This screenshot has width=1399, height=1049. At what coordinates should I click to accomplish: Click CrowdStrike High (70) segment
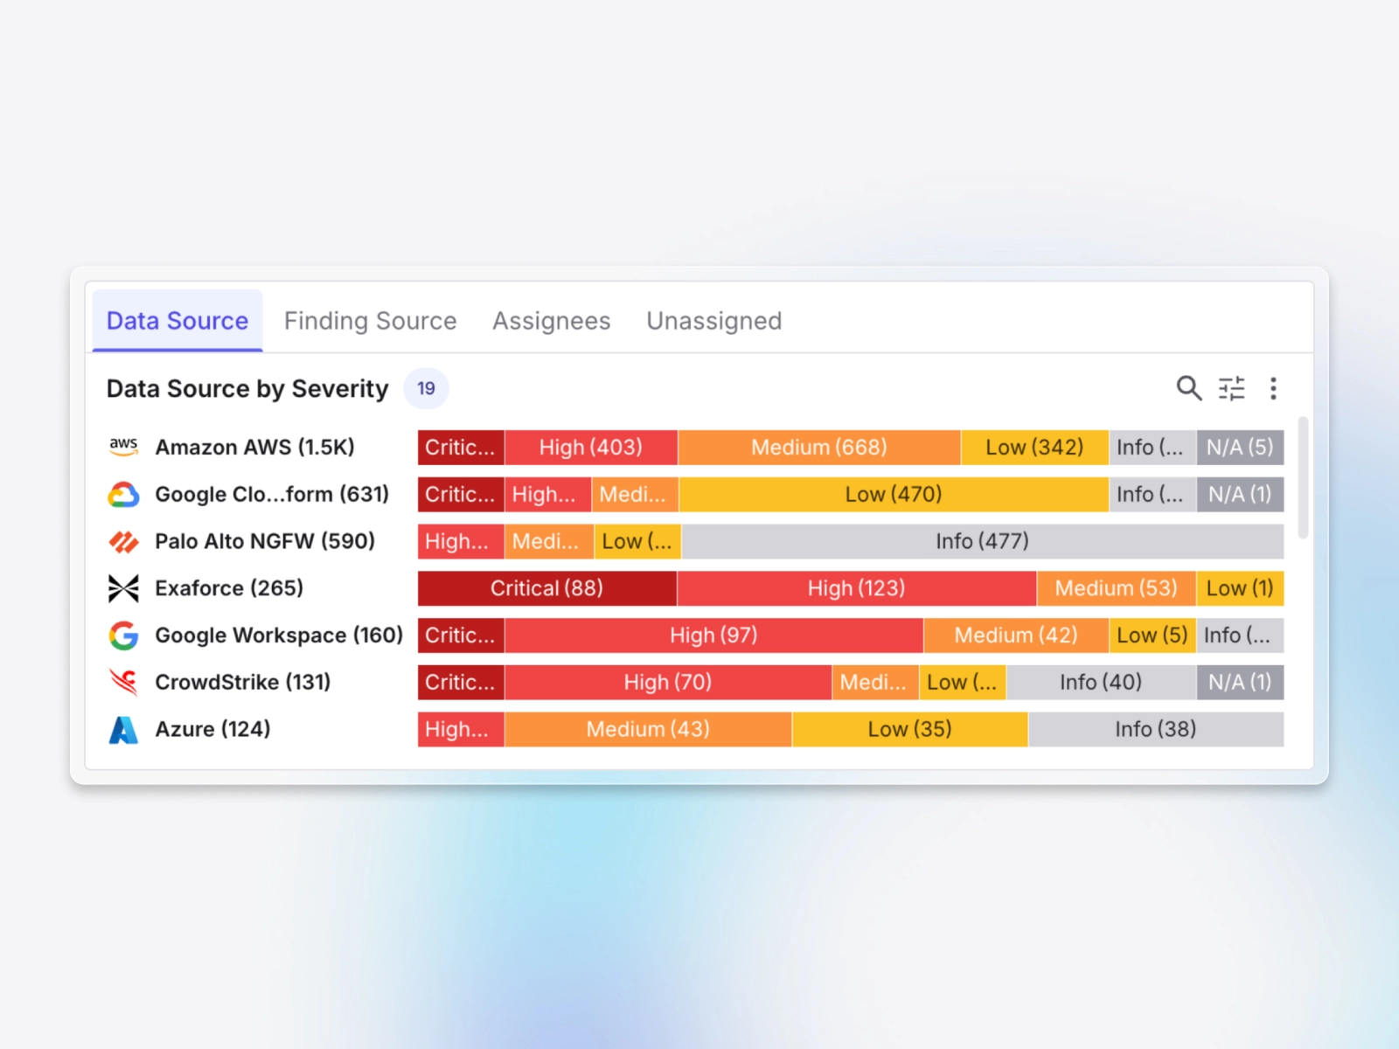(x=668, y=682)
